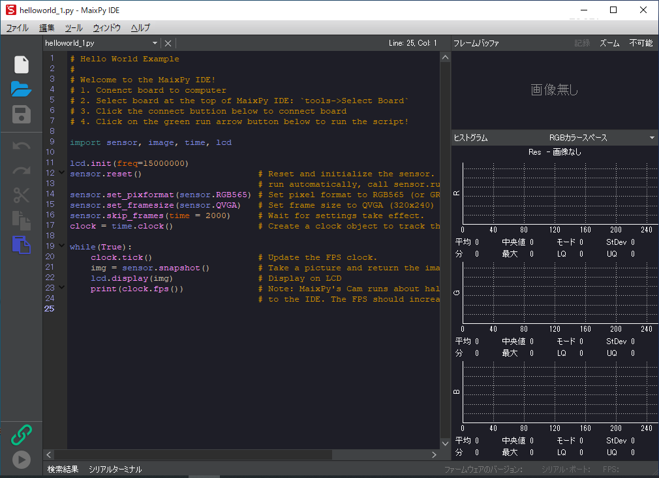This screenshot has width=659, height=478.
Task: Click the 'lcd.init(freq=15000000)' code line
Action: [x=129, y=163]
